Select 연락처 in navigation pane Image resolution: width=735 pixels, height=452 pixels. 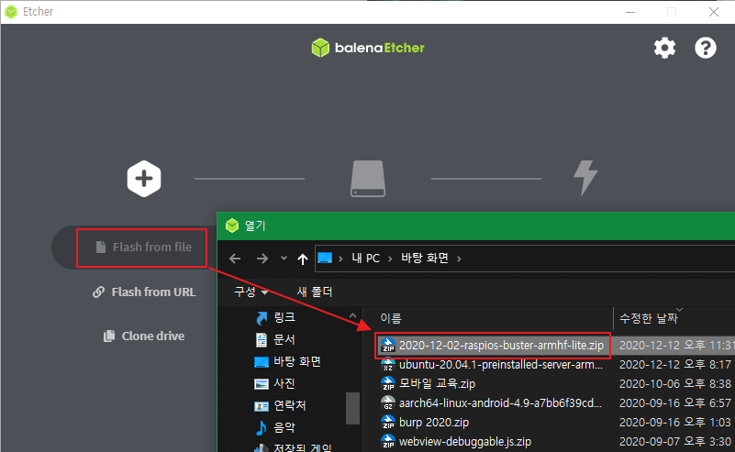coord(290,405)
